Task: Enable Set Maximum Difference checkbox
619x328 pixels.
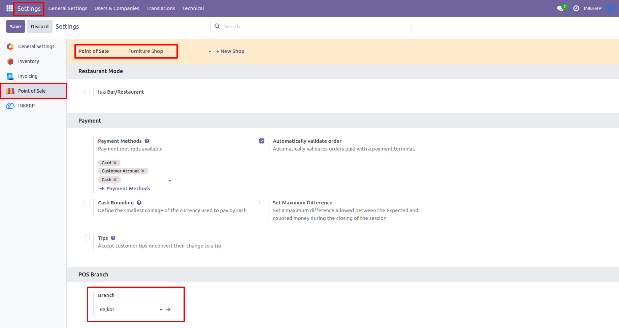Action: click(262, 203)
